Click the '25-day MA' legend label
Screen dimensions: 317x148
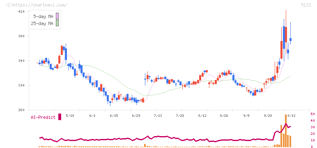(x=42, y=23)
